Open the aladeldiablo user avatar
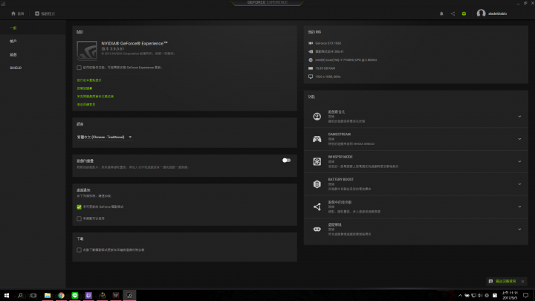Screen dimensions: 535x301 [481, 13]
